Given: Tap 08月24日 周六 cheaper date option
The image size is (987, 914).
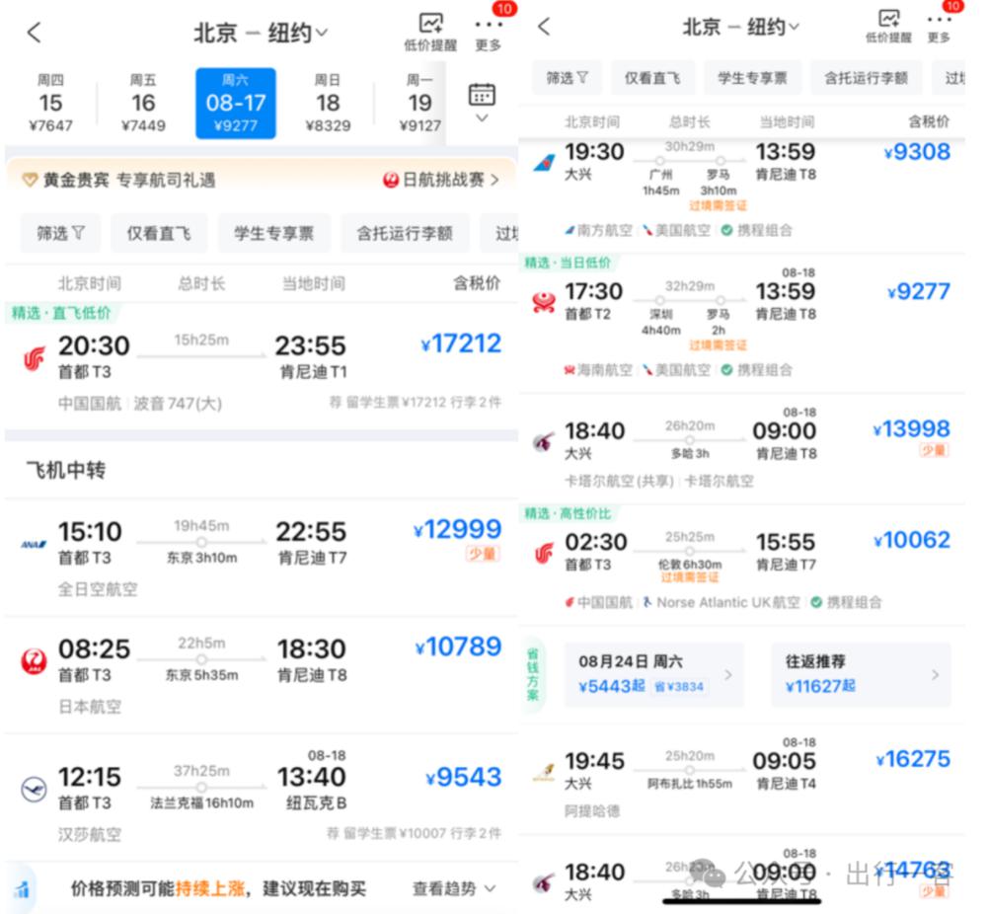Looking at the screenshot, I should [x=653, y=674].
